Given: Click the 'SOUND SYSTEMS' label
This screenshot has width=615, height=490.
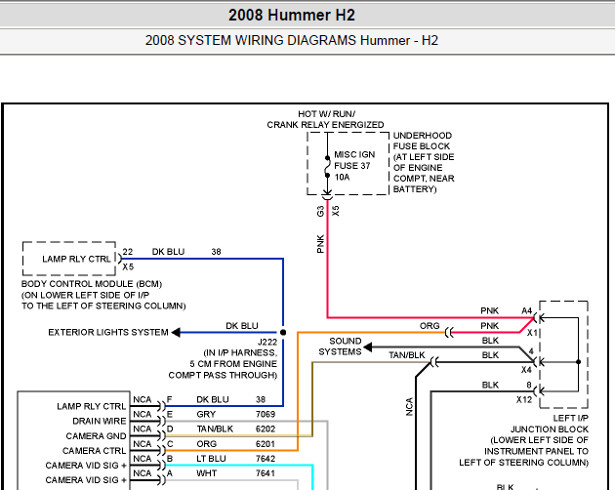Looking at the screenshot, I should coord(340,347).
